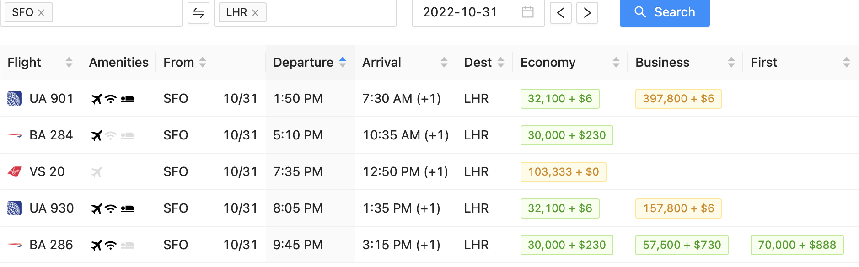Go to the previous day
Image resolution: width=859 pixels, height=267 pixels.
click(x=560, y=12)
